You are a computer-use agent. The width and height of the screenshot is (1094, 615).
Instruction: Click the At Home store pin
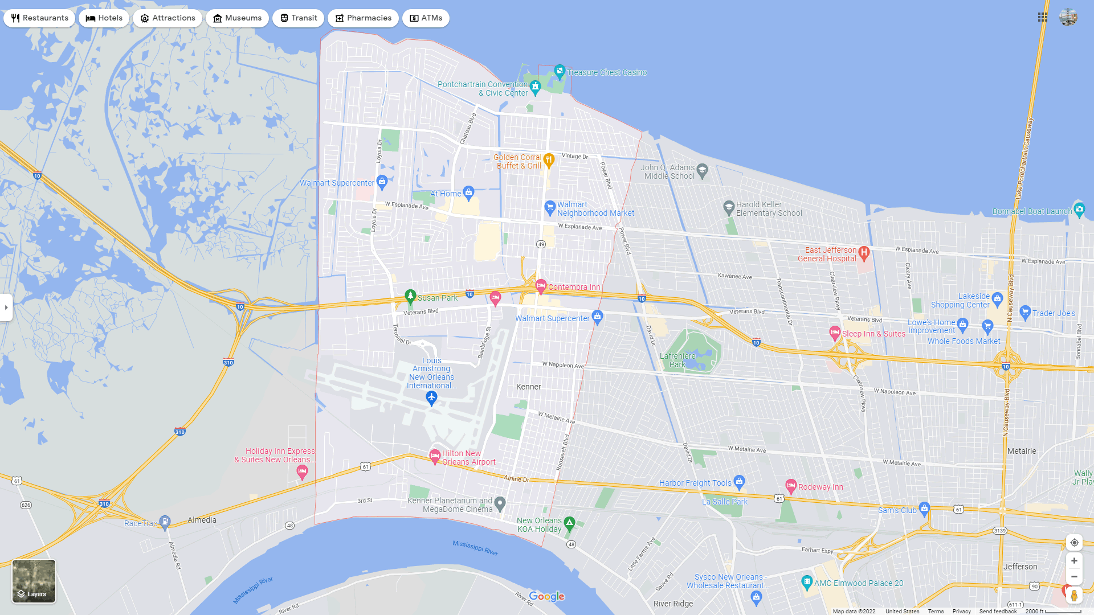(x=468, y=192)
